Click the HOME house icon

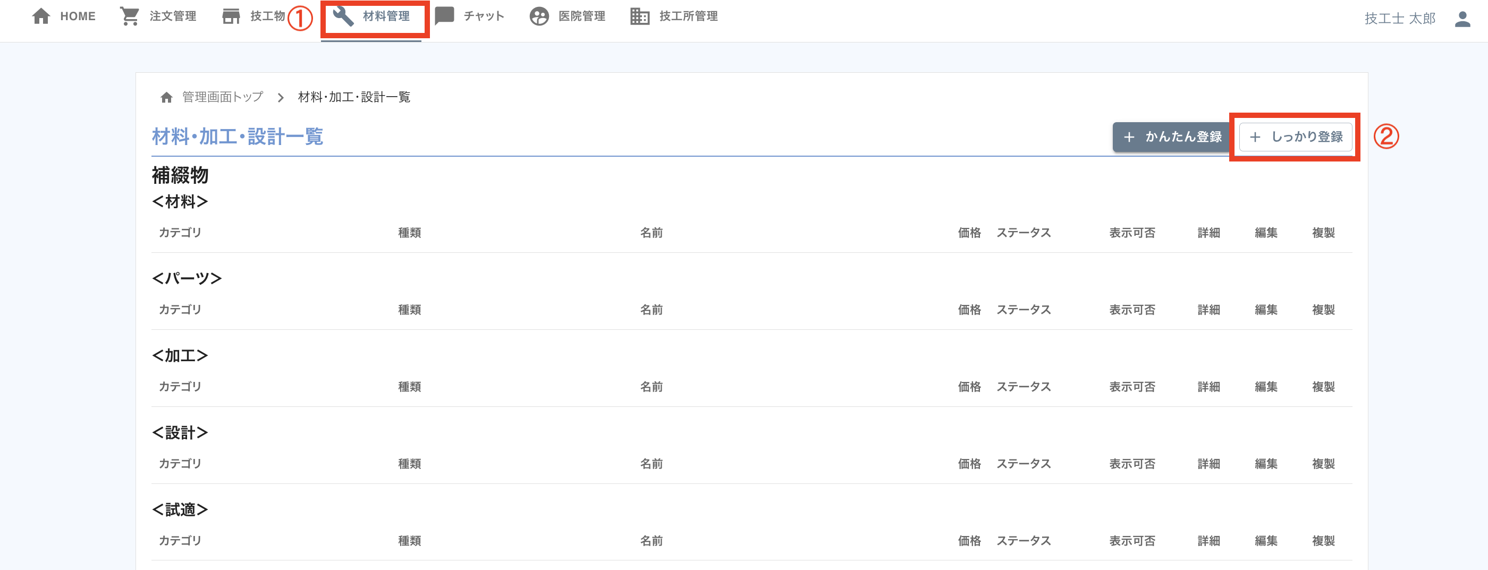tap(41, 16)
